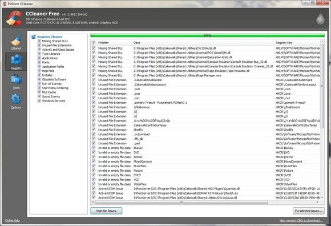Toggle Missing Shared DLLs checkbox
The height and width of the screenshot is (226, 331).
click(x=39, y=41)
